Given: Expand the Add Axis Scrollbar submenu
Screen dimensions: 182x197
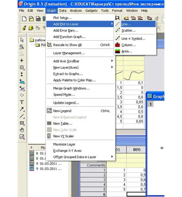Looking at the screenshot, I should click(80, 61).
